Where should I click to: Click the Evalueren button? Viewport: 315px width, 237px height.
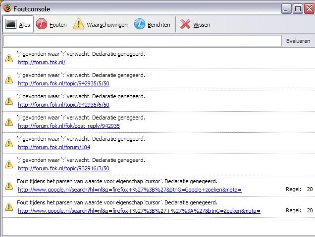pos(298,41)
